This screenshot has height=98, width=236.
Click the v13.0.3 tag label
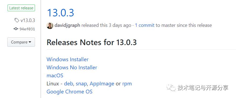click(28, 20)
